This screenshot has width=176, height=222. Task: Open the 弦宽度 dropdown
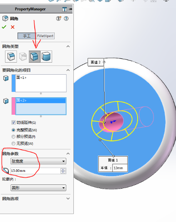click(38, 161)
